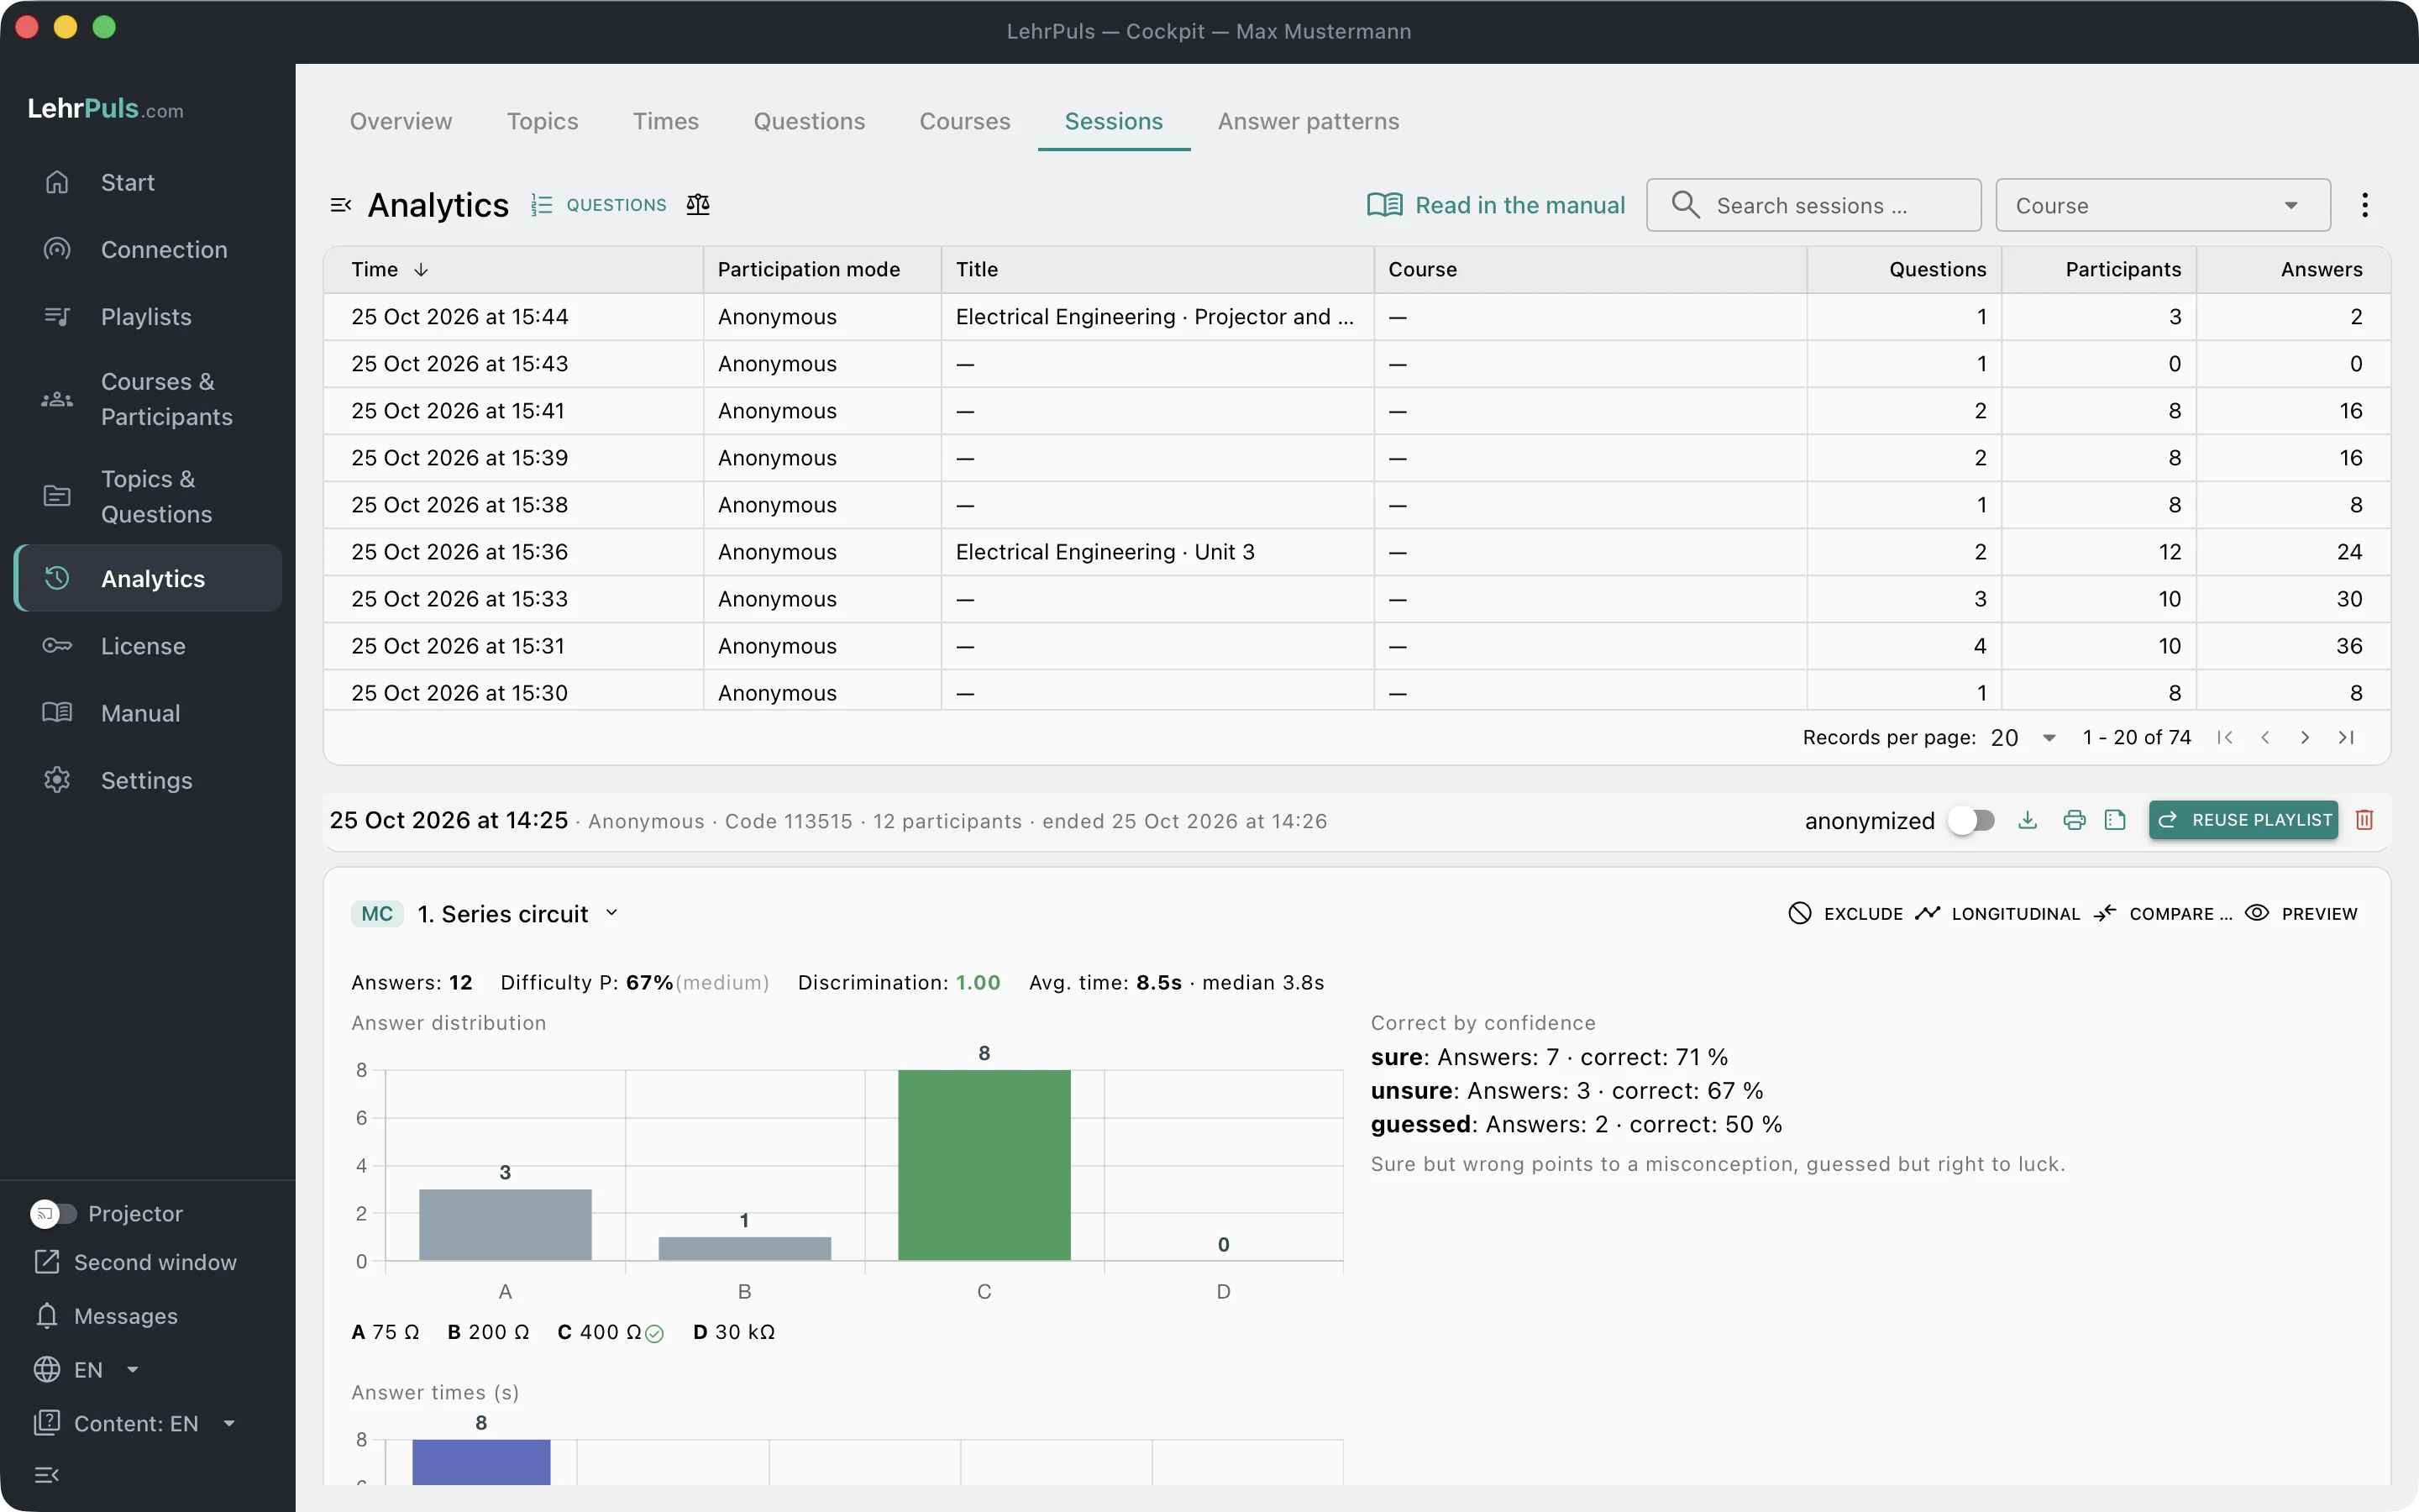Click the LONGITUDINAL button

tap(1997, 913)
